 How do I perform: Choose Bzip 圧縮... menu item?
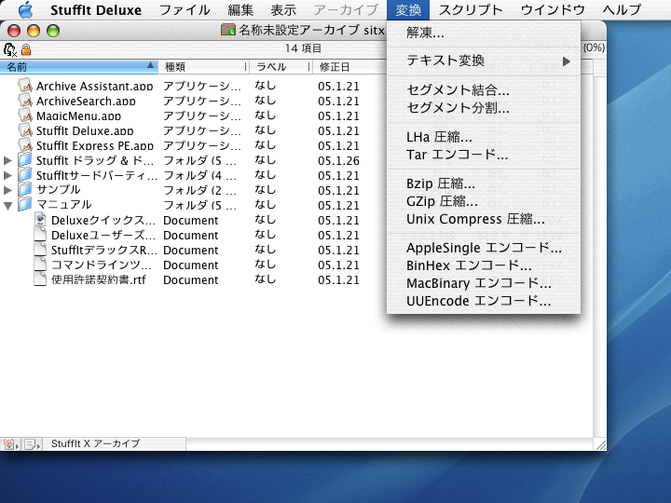[484, 184]
